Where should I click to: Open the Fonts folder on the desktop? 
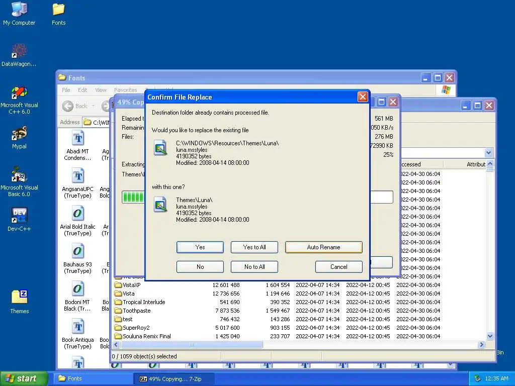pos(58,14)
